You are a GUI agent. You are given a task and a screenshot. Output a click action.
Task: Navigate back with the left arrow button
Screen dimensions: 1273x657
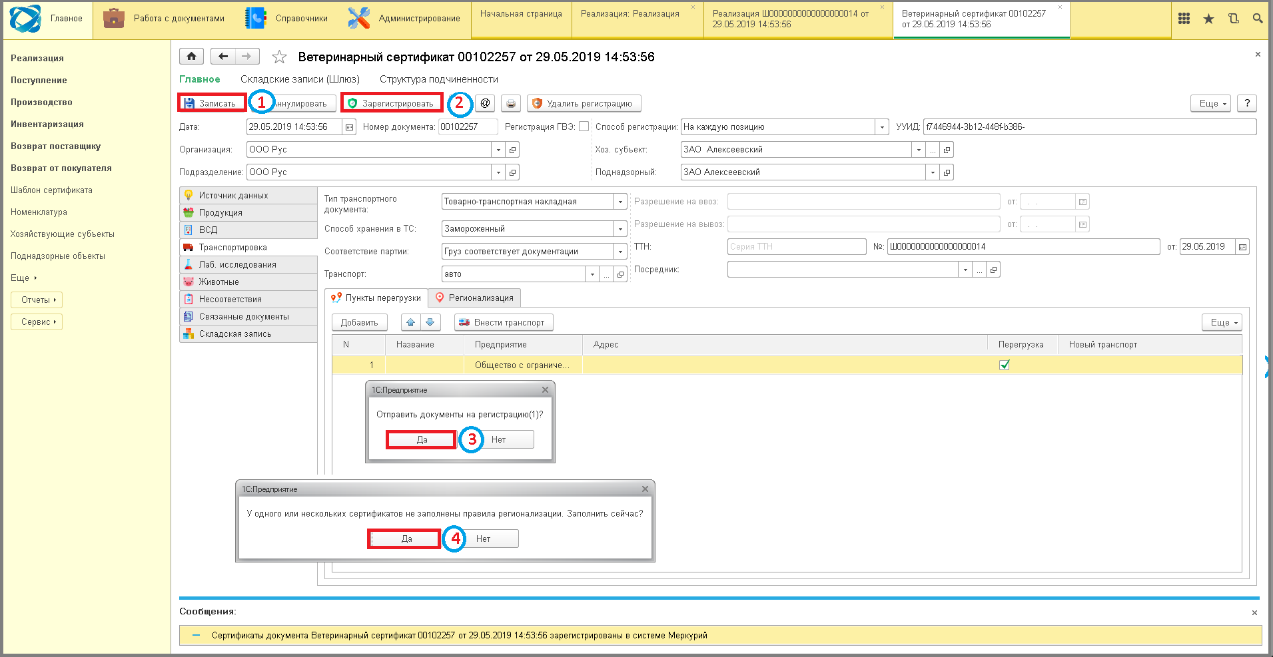[x=223, y=57]
